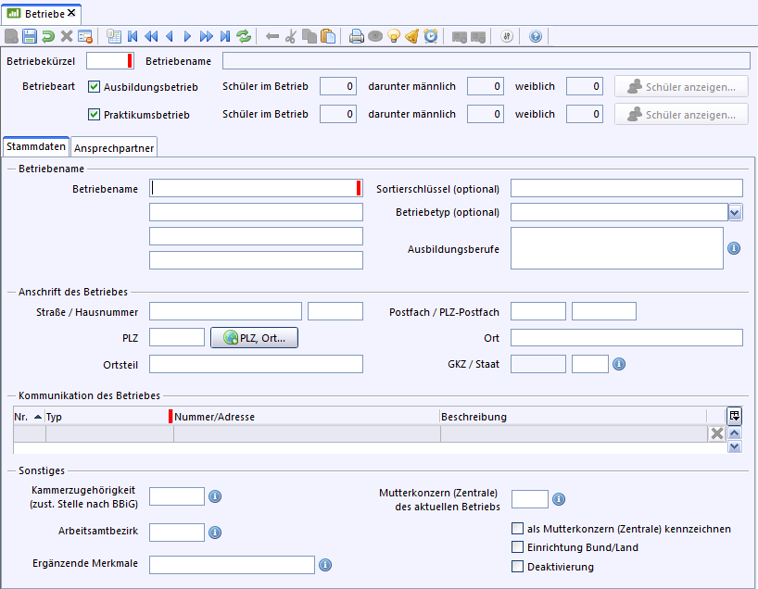Click the light bulb icon
This screenshot has width=758, height=589.
(x=394, y=37)
